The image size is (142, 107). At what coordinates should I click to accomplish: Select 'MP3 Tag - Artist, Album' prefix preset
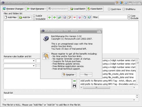tap(108, 81)
